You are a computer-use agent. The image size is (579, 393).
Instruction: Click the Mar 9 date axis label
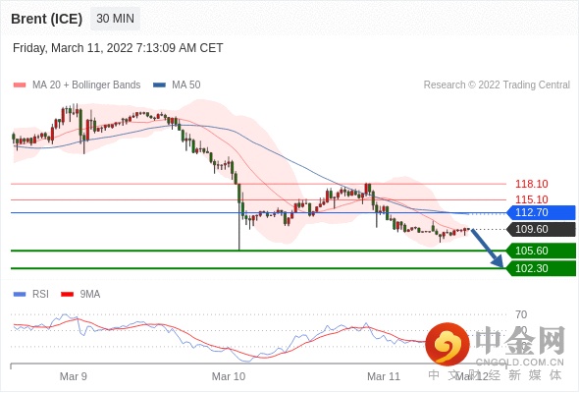tap(74, 376)
